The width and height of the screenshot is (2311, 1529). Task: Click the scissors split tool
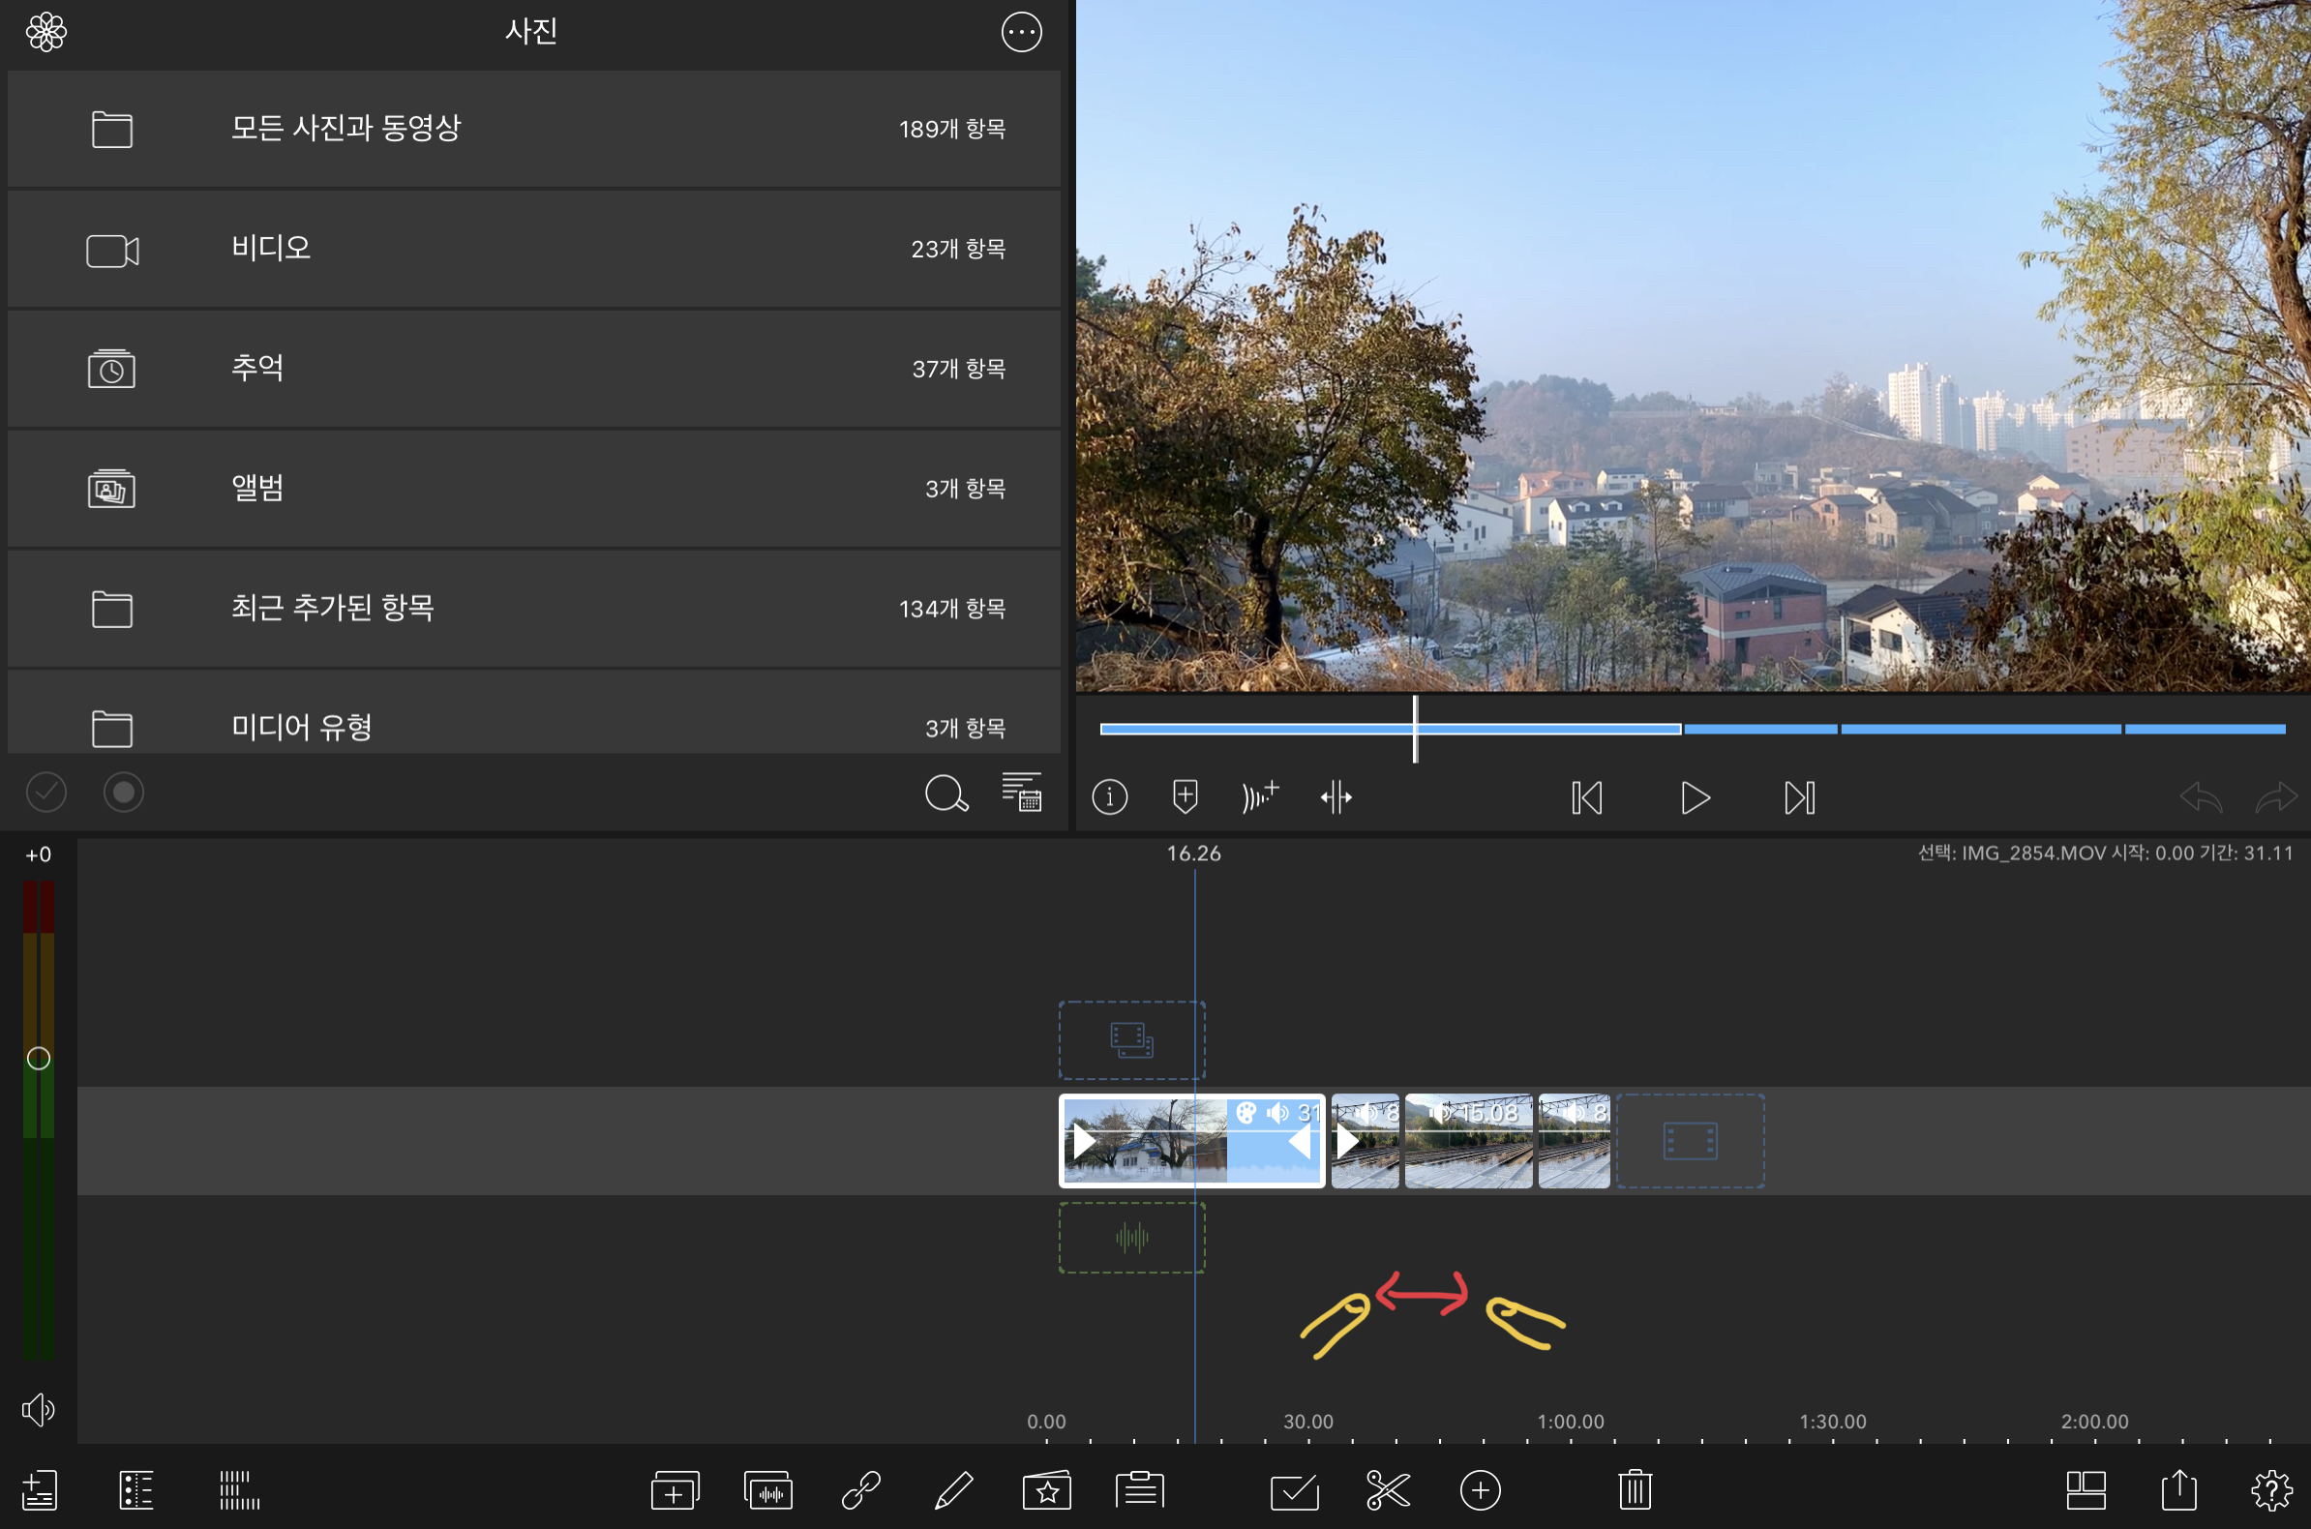1388,1490
